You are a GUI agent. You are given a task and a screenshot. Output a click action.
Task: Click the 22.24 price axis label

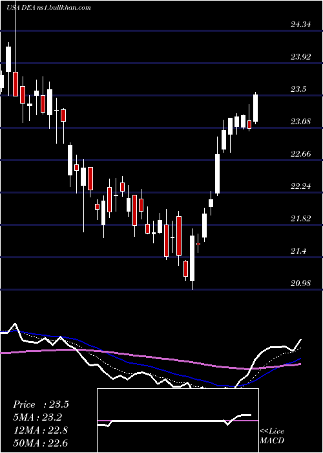pos(301,186)
